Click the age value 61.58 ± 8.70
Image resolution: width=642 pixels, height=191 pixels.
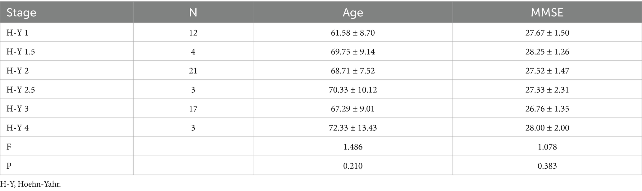coord(353,33)
